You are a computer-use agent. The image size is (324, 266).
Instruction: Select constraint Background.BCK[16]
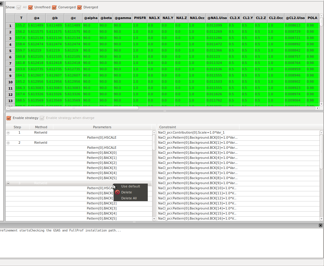coord(238,218)
